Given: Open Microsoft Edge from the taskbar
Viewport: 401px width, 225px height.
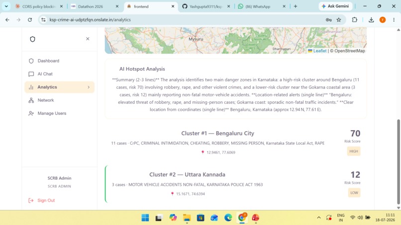Looking at the screenshot, I should [228, 218].
